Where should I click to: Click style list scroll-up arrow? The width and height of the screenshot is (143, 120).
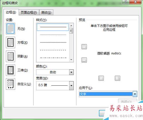(x=71, y=26)
